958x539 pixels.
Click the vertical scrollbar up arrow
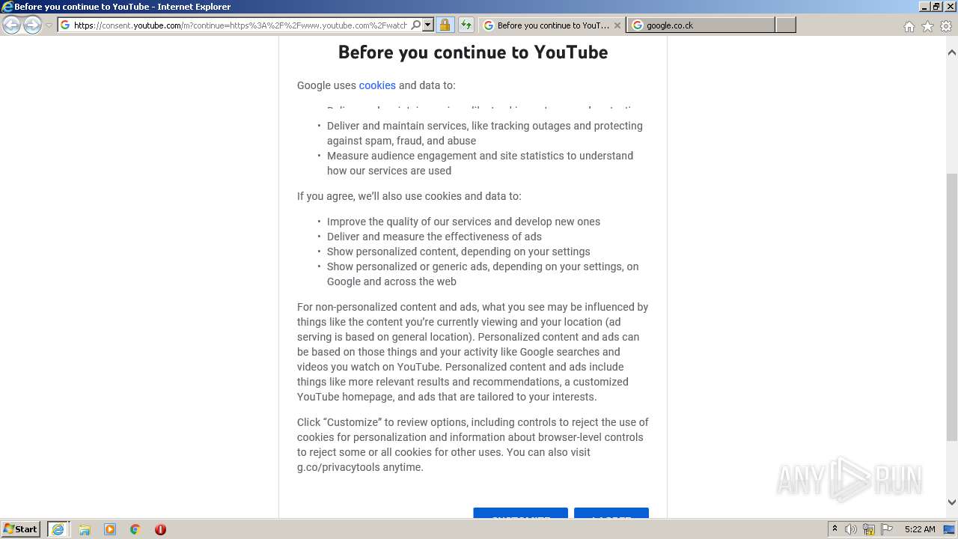952,52
